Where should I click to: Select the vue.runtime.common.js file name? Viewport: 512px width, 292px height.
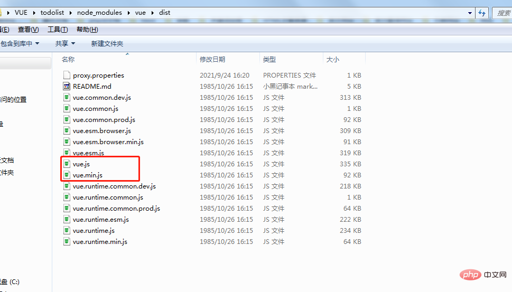coord(108,197)
